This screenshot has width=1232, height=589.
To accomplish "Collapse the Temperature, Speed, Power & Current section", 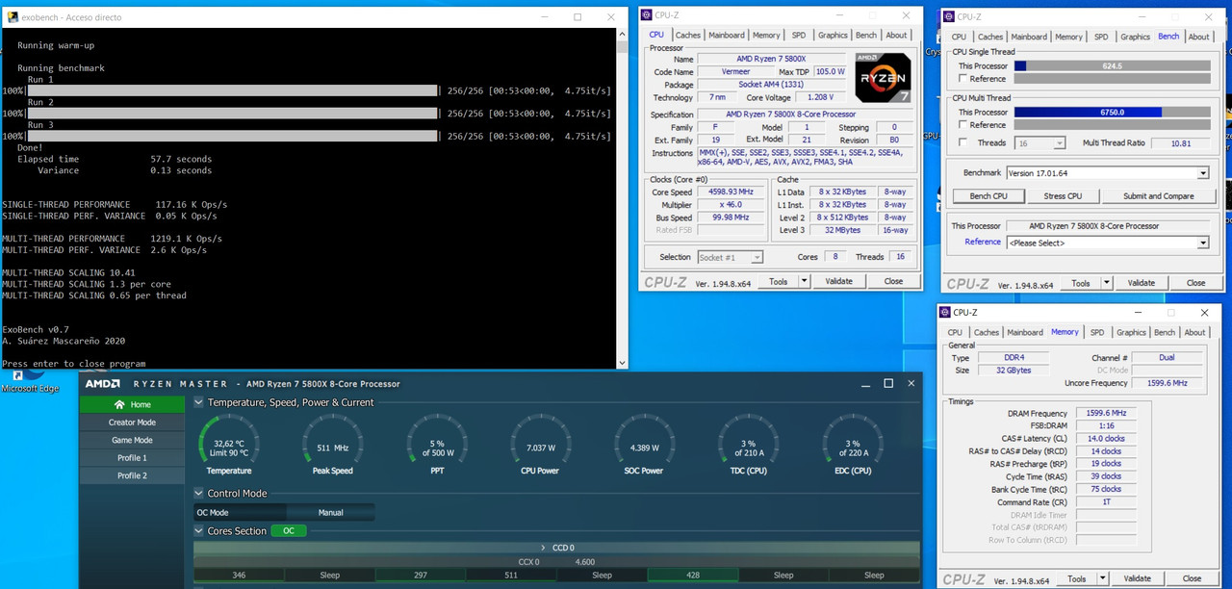I will coord(199,402).
